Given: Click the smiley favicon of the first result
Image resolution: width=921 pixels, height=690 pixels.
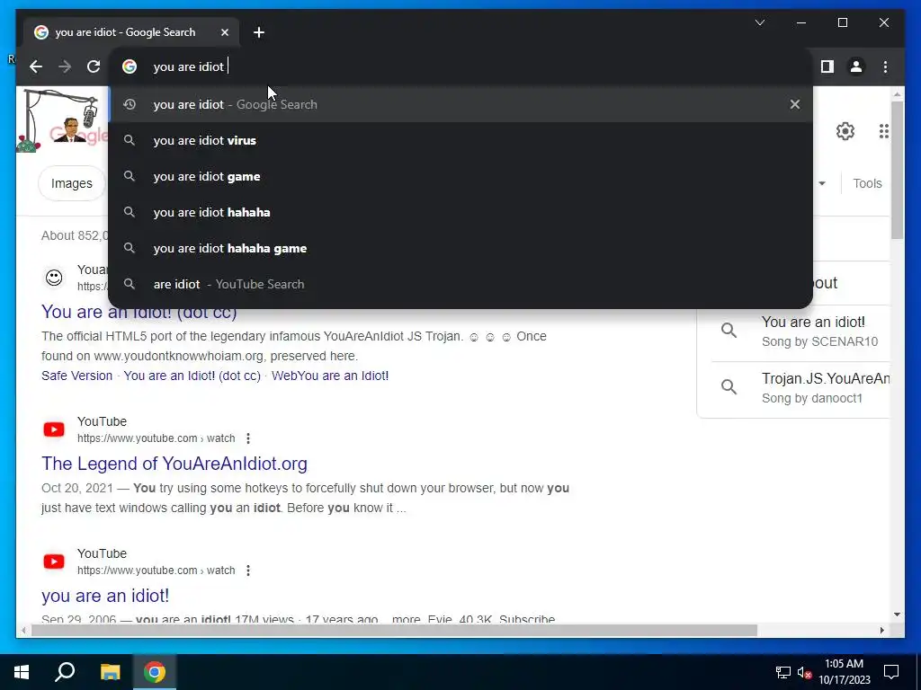Looking at the screenshot, I should coord(54,278).
